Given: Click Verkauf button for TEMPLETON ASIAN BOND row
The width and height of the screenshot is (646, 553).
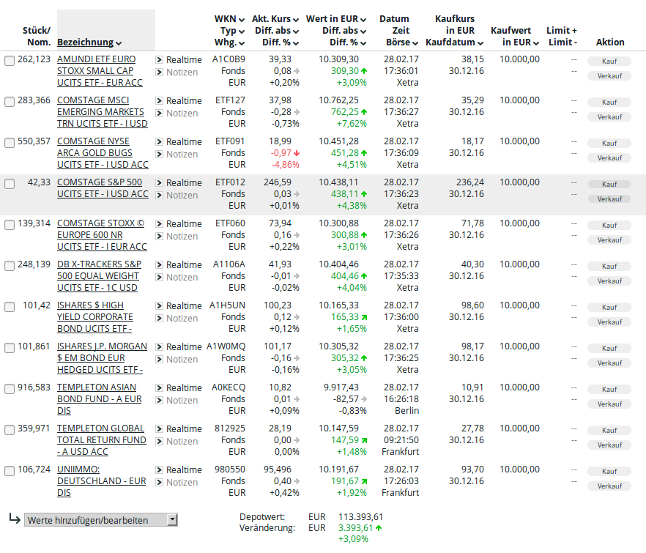Looking at the screenshot, I should click(609, 404).
